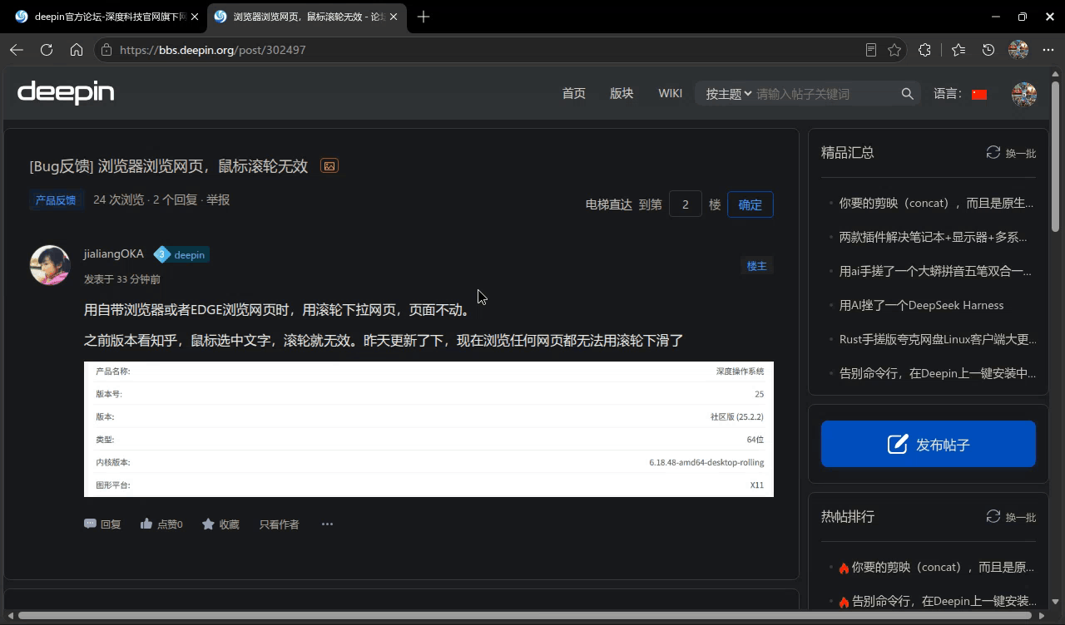Click the floor number input box

tap(686, 204)
